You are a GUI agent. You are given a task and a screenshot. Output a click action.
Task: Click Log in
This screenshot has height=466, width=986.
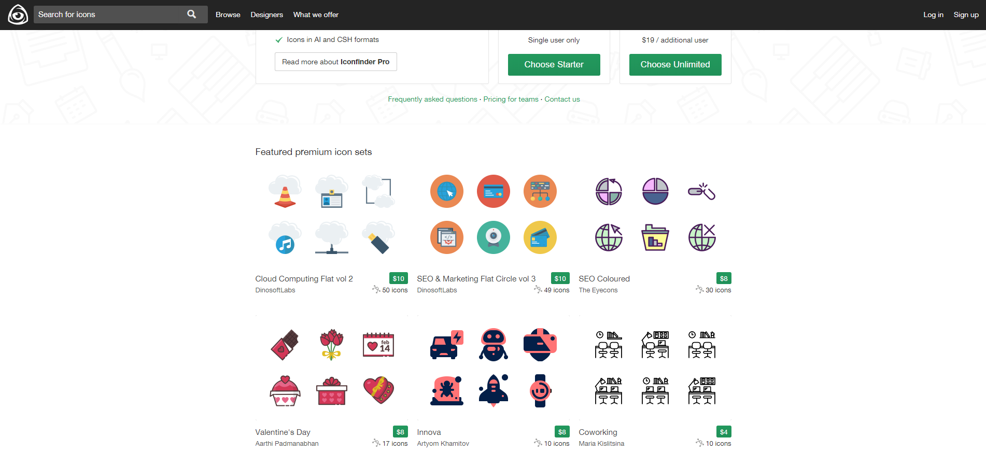(x=933, y=15)
